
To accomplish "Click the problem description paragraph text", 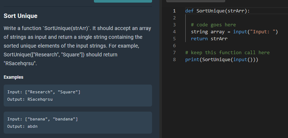I will point(77,46).
